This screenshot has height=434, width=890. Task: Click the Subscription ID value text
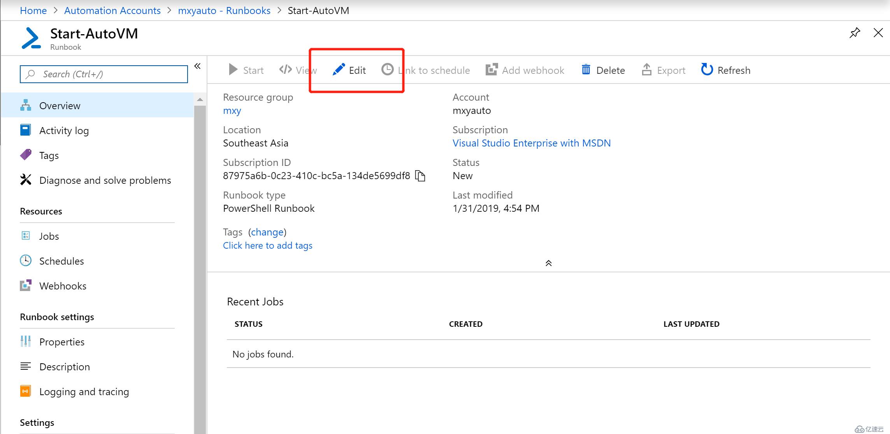click(316, 176)
